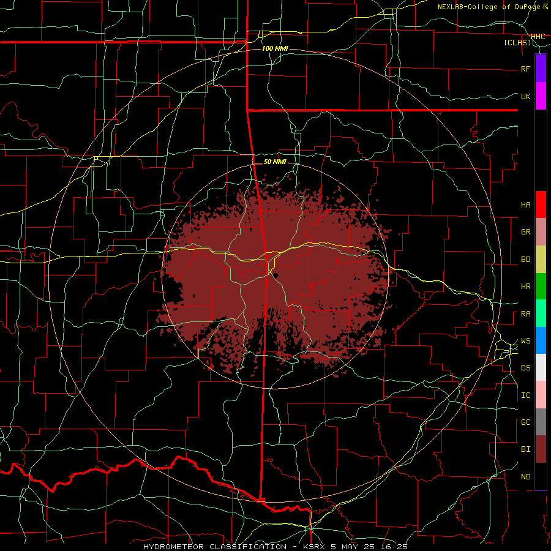Screen dimensions: 551x551
Task: Click the 100 NMI range ring label
Action: coord(275,48)
